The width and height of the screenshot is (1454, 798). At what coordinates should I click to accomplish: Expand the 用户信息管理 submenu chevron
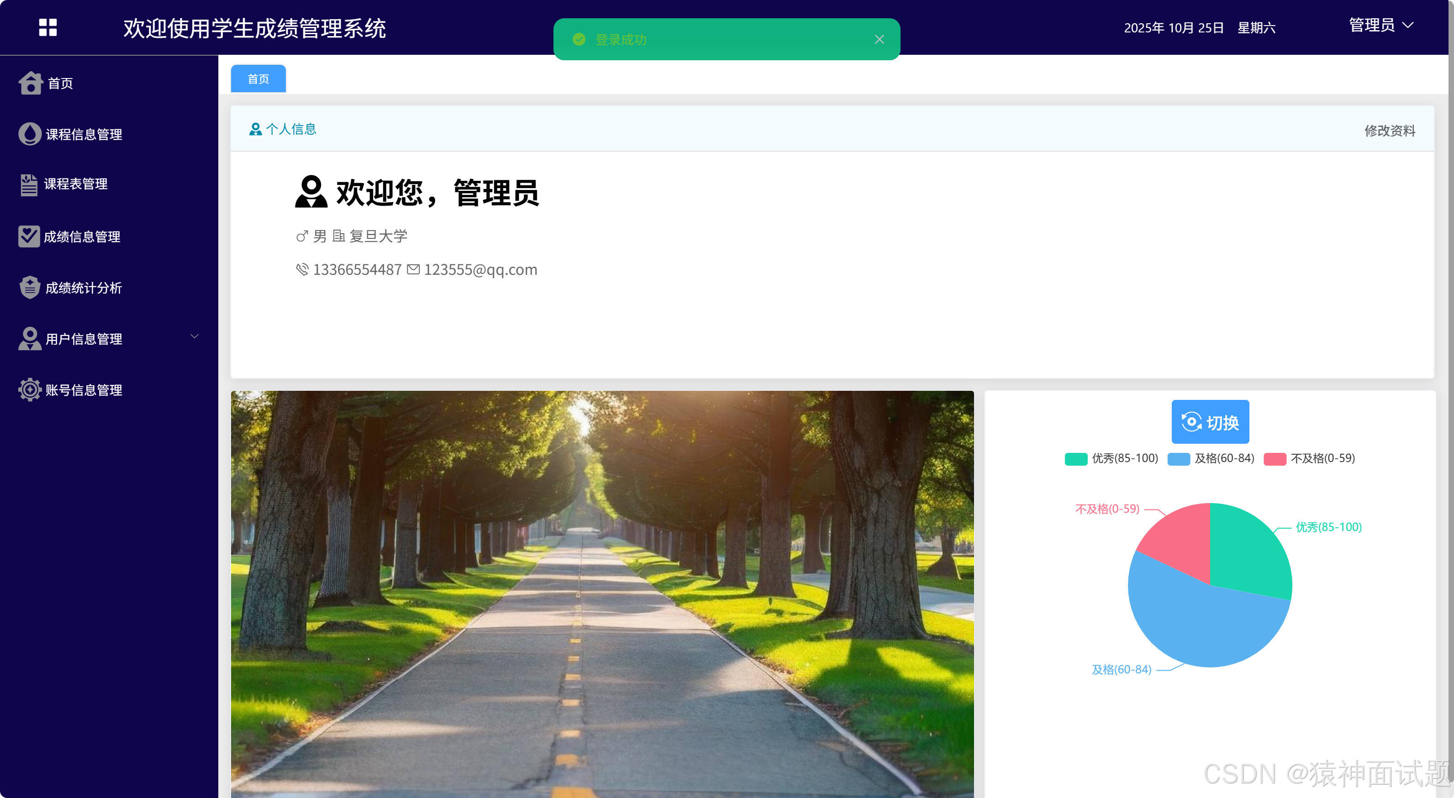pos(195,336)
